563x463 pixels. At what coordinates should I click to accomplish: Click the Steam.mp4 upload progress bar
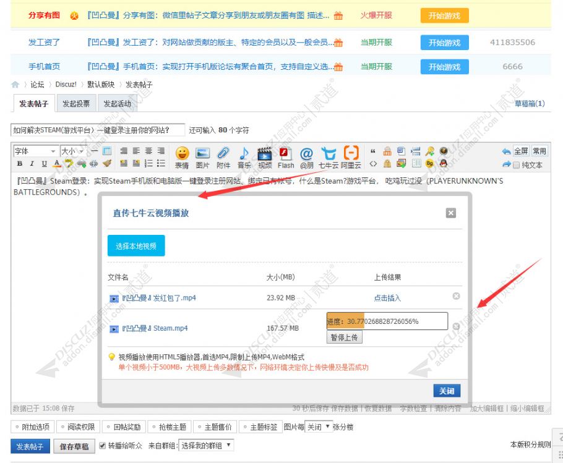[387, 321]
